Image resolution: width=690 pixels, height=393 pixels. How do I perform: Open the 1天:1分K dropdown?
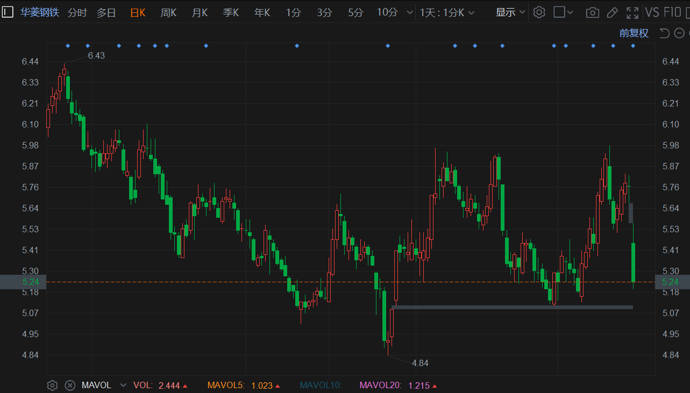447,12
